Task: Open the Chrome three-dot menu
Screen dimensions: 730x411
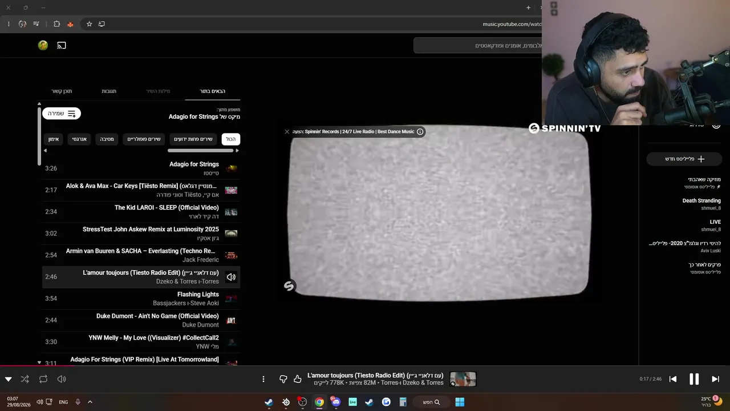Action: tap(8, 24)
